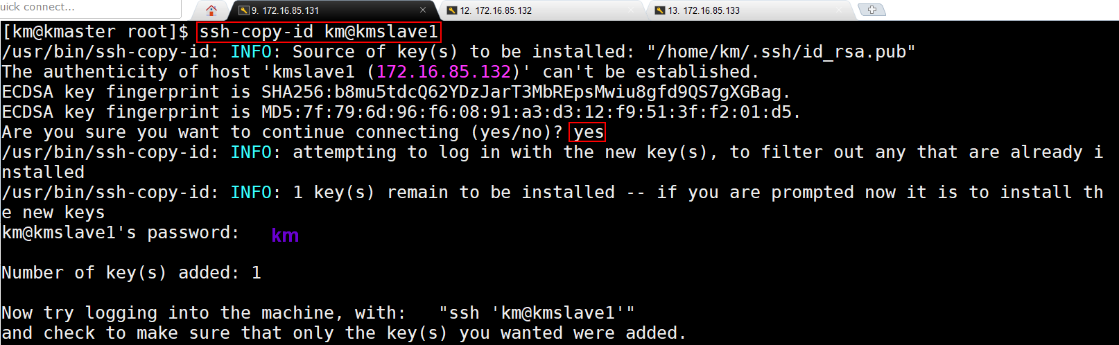
Task: Click the session icon on tab 172.16.85.131
Action: [243, 10]
